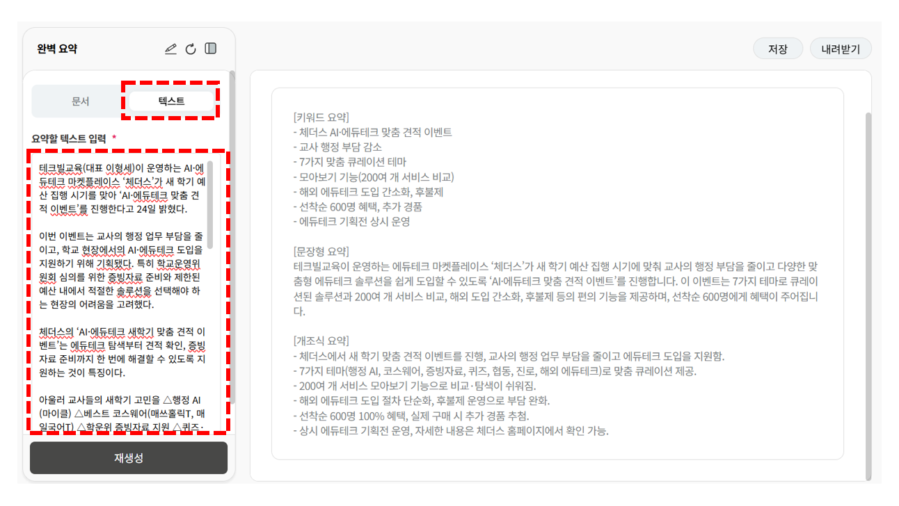Toggle the sidebar panel layout icon
899x506 pixels.
211,49
